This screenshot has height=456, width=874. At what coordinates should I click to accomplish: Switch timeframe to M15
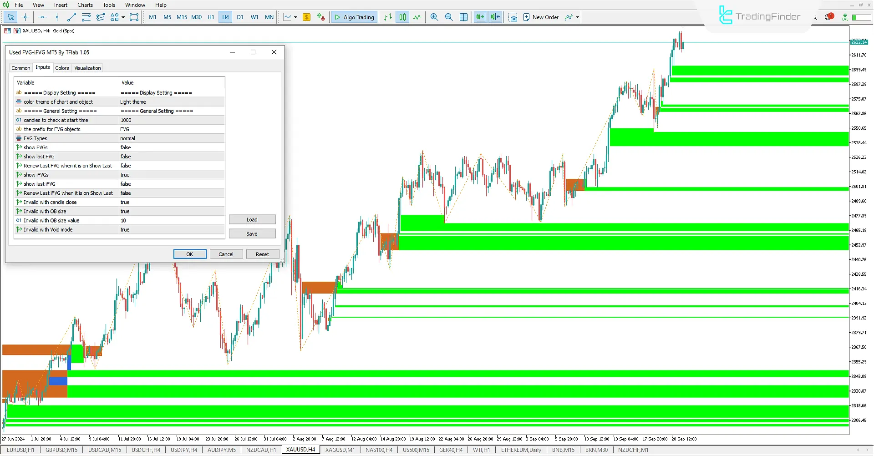(182, 17)
